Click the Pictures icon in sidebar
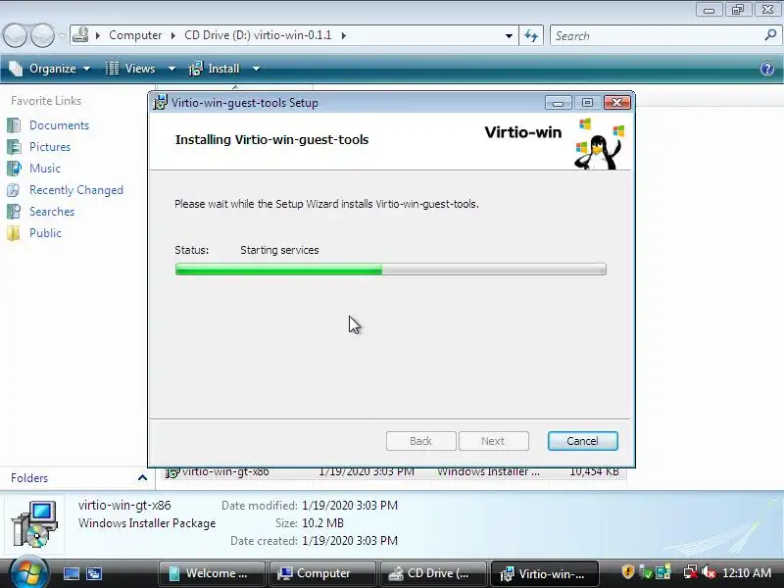Image resolution: width=784 pixels, height=588 pixels. [14, 146]
